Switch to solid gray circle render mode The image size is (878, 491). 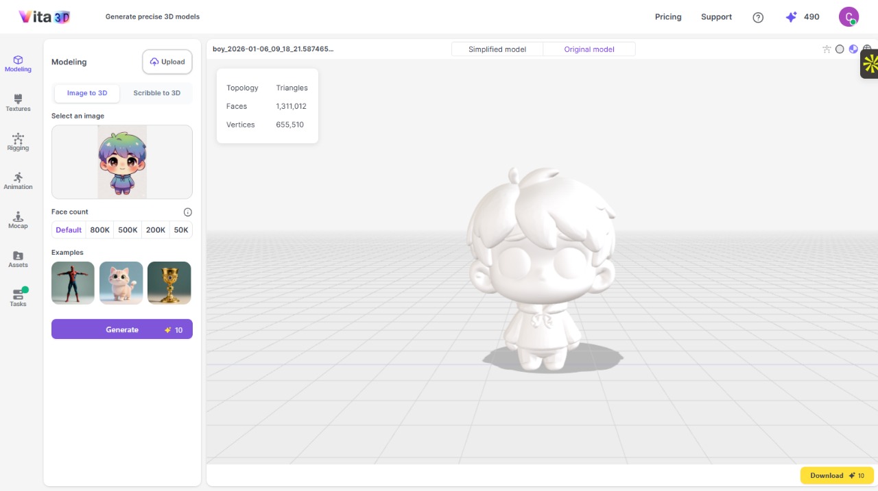840,49
